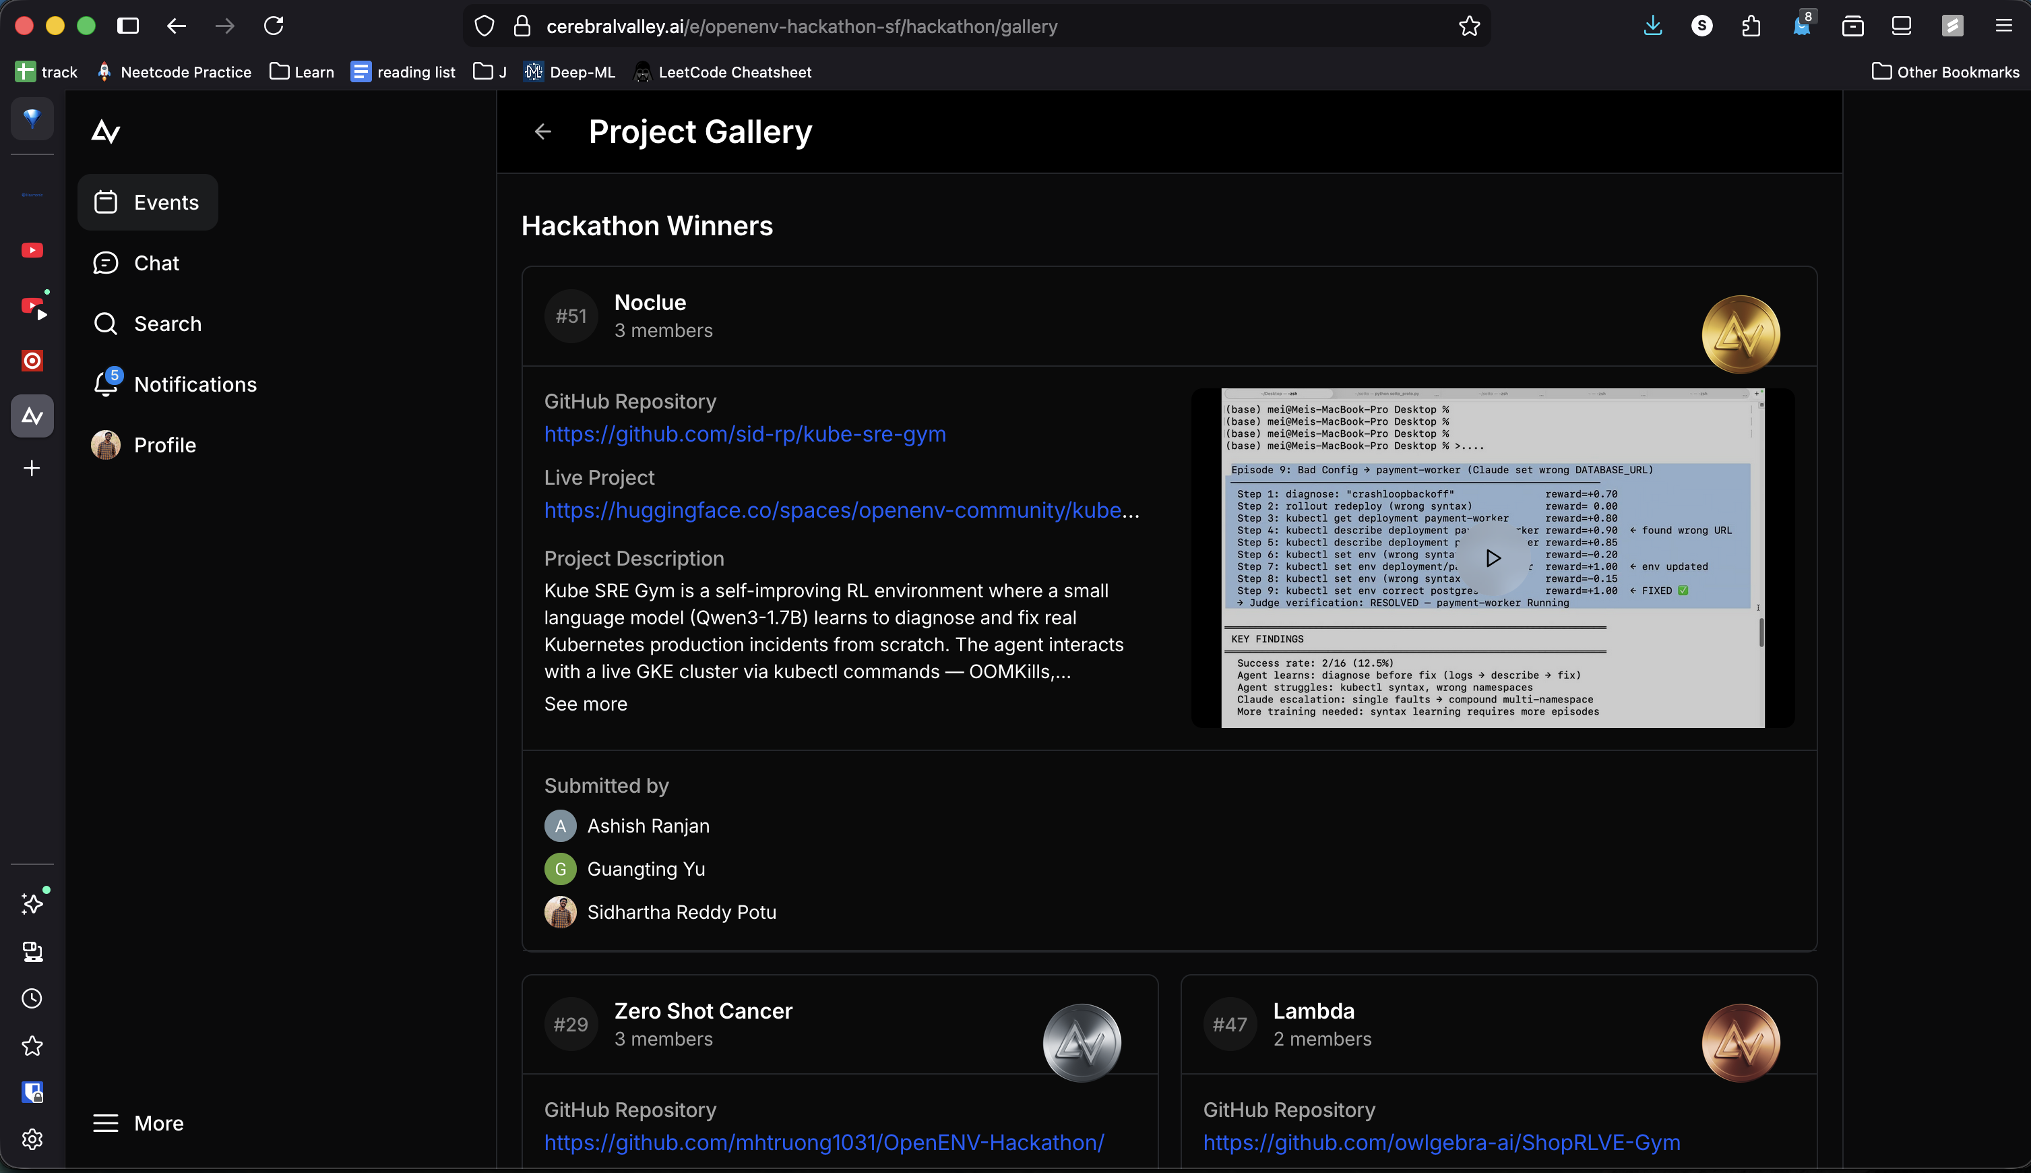
Task: Open the OpenENV-Hackathon GitHub link
Action: [x=824, y=1143]
